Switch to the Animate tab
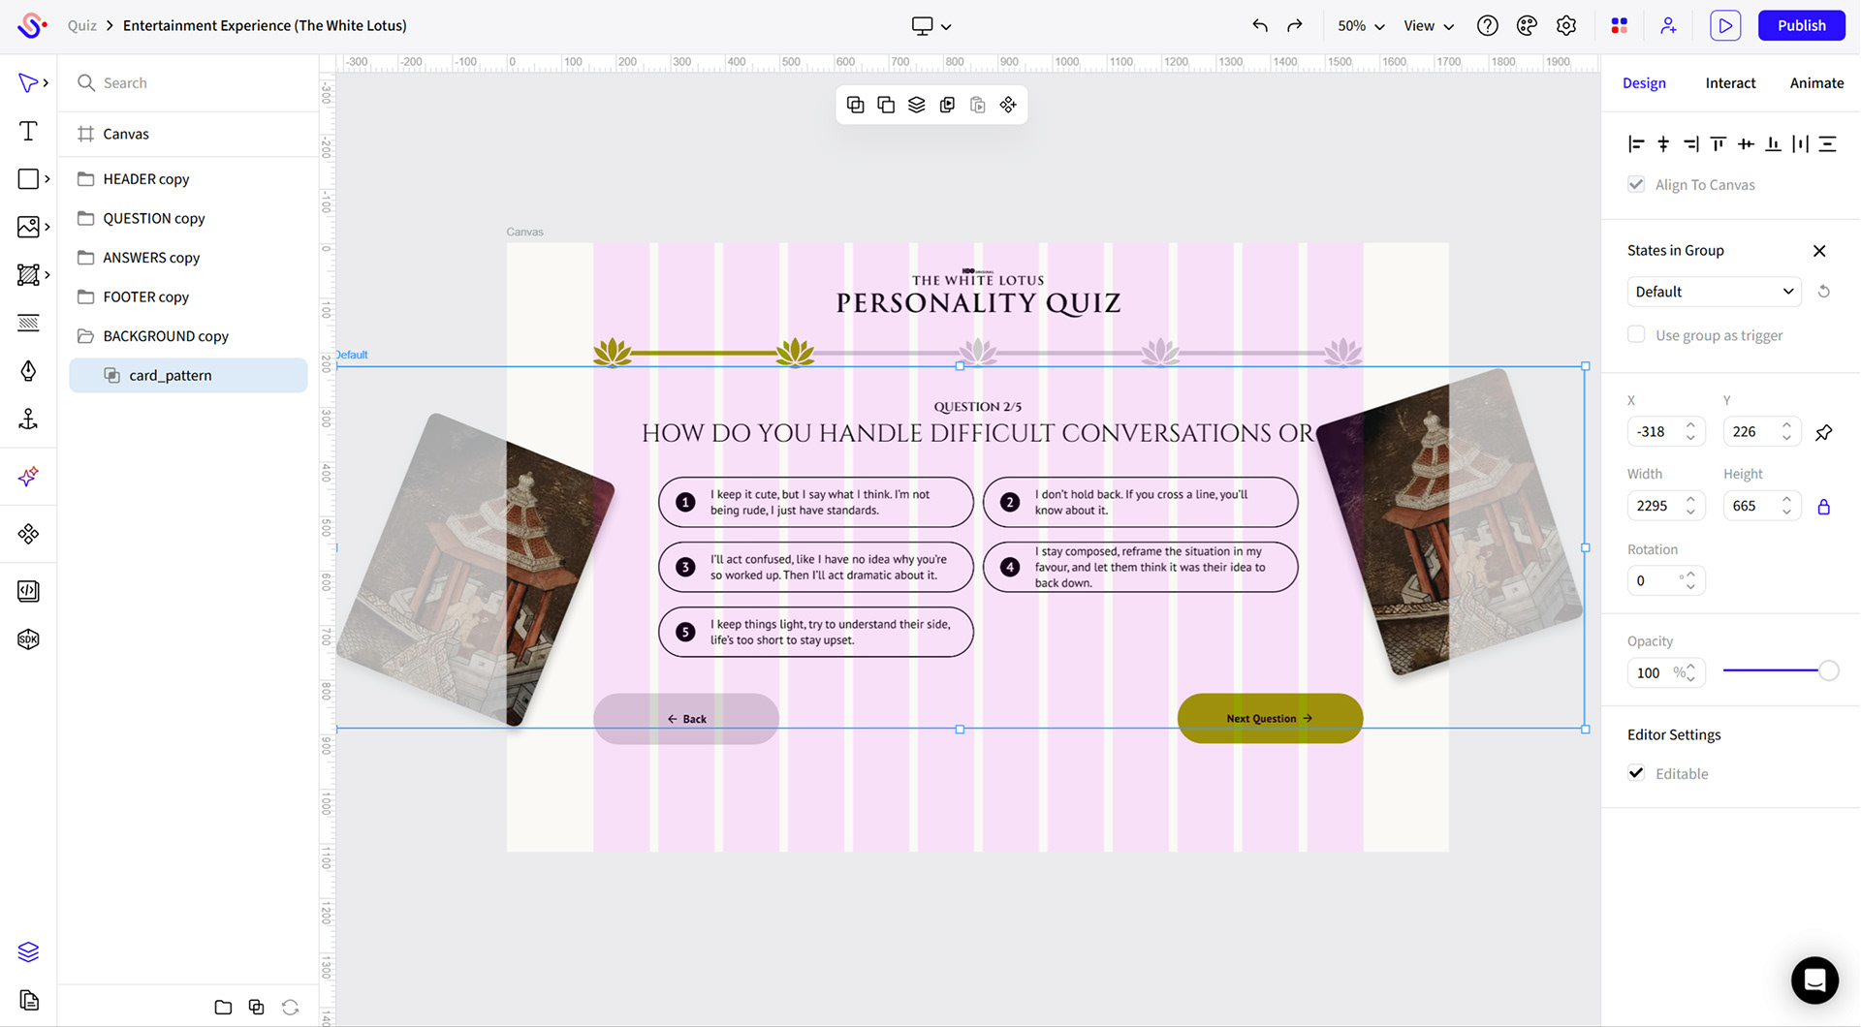The image size is (1861, 1027). click(x=1816, y=83)
